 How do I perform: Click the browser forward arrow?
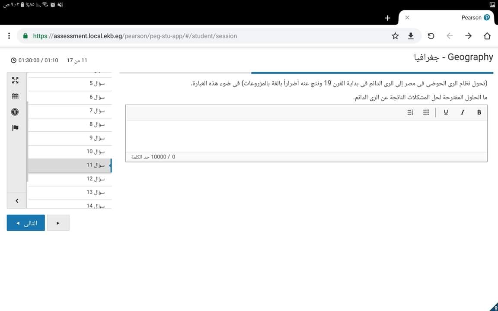point(468,36)
